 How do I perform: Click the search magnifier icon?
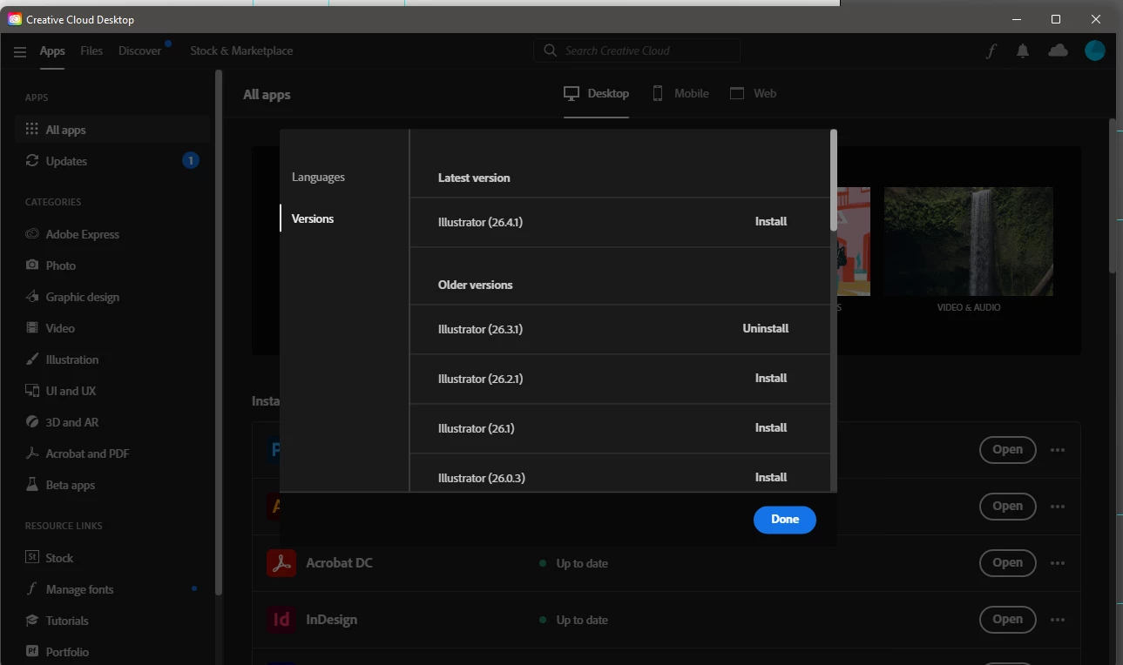(x=550, y=50)
